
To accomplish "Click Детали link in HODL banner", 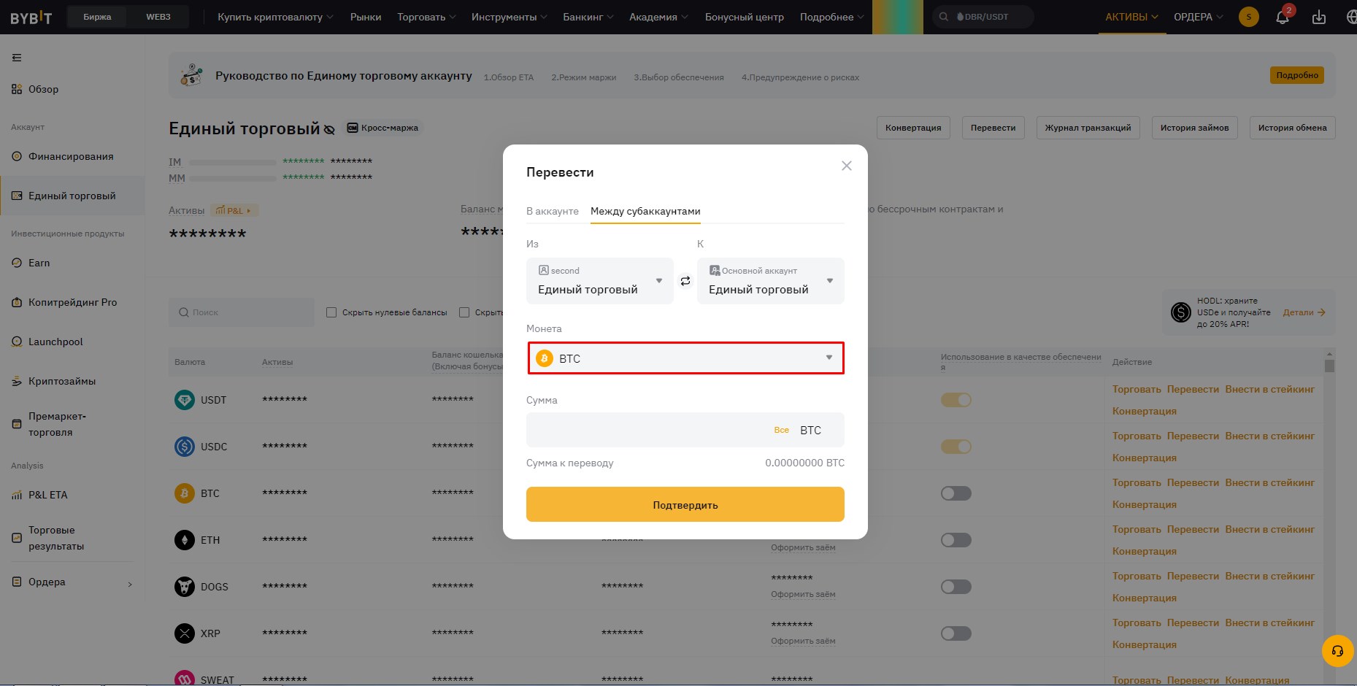I will coord(1304,312).
